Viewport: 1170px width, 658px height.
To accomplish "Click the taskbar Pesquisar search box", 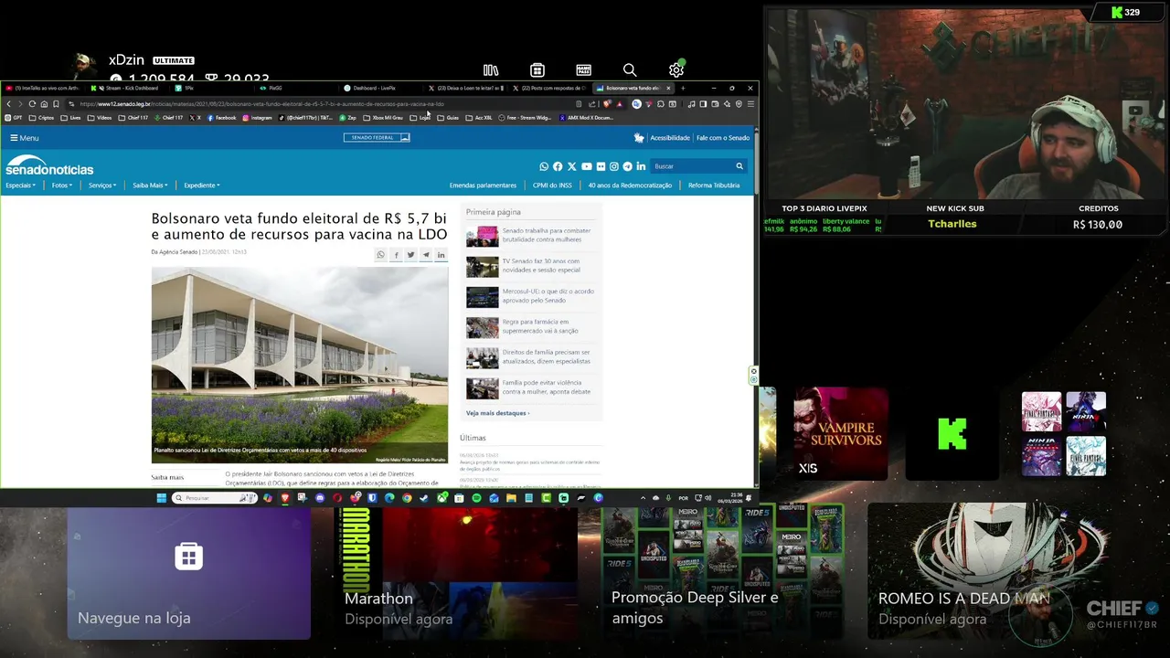I will pos(214,498).
